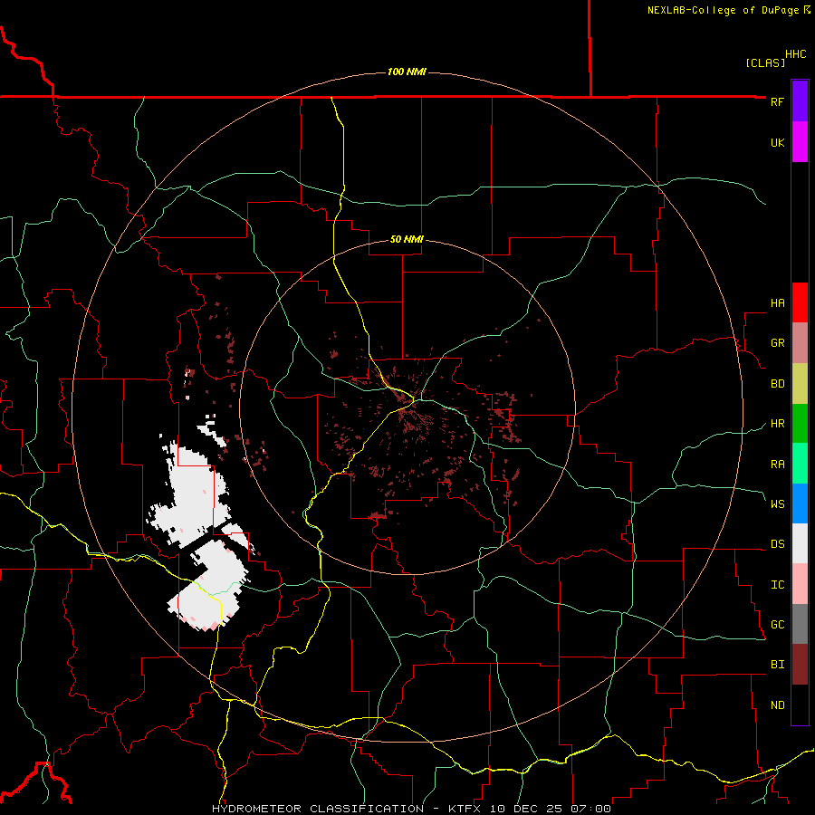815x815 pixels.
Task: Click the RA light green legend swatch
Action: (800, 464)
